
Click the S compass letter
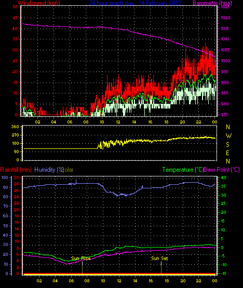click(228, 145)
